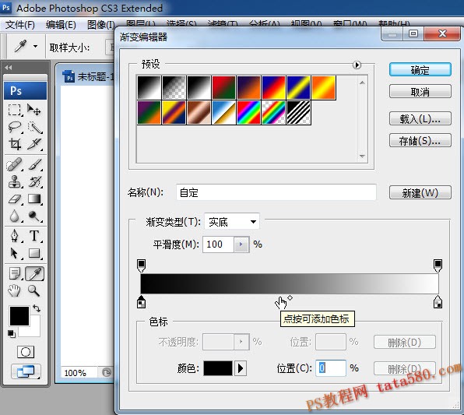Click the background color swatch in toolbox

pos(34,331)
